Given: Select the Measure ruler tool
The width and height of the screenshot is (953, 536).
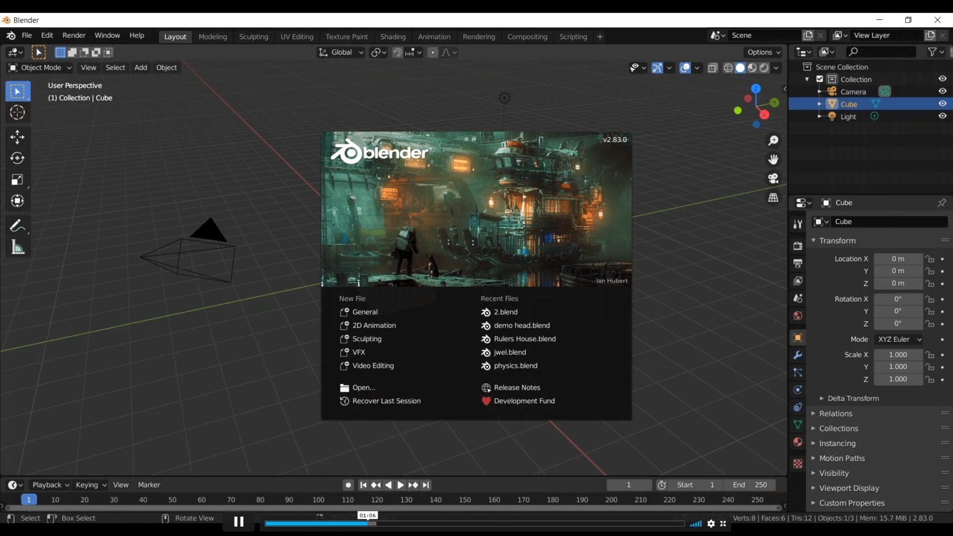Looking at the screenshot, I should [17, 248].
